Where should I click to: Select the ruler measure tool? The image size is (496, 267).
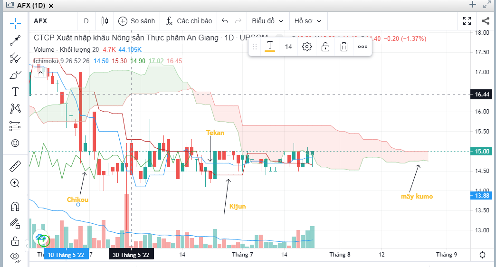(15, 166)
